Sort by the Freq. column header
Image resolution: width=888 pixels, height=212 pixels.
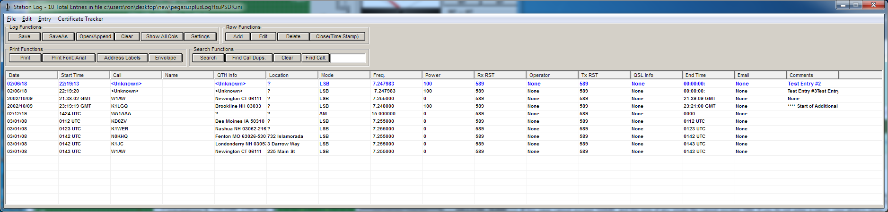coord(396,75)
